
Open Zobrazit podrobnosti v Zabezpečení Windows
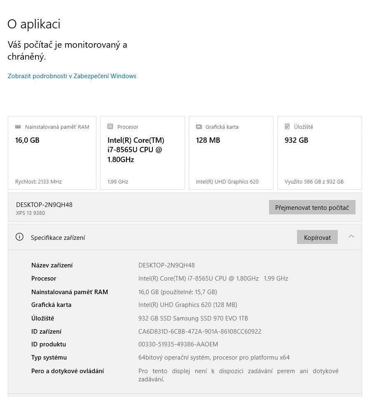pos(72,76)
